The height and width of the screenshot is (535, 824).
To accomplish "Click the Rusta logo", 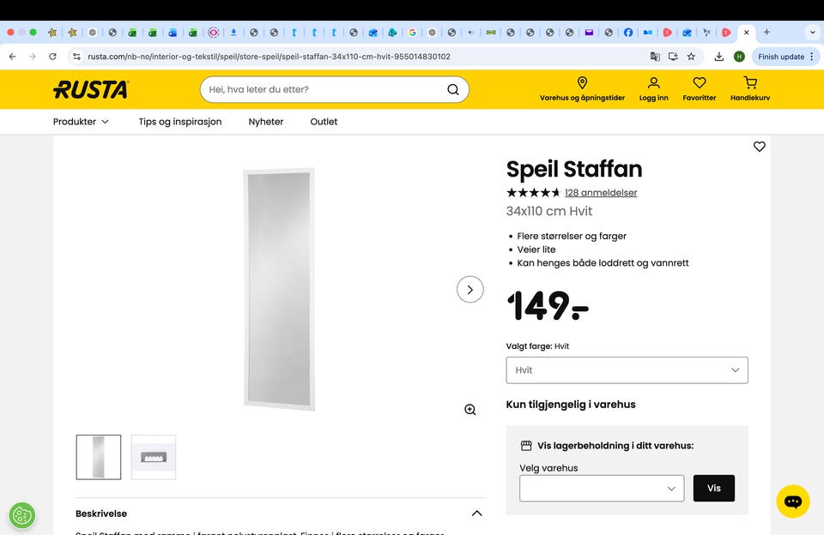I will pyautogui.click(x=91, y=90).
